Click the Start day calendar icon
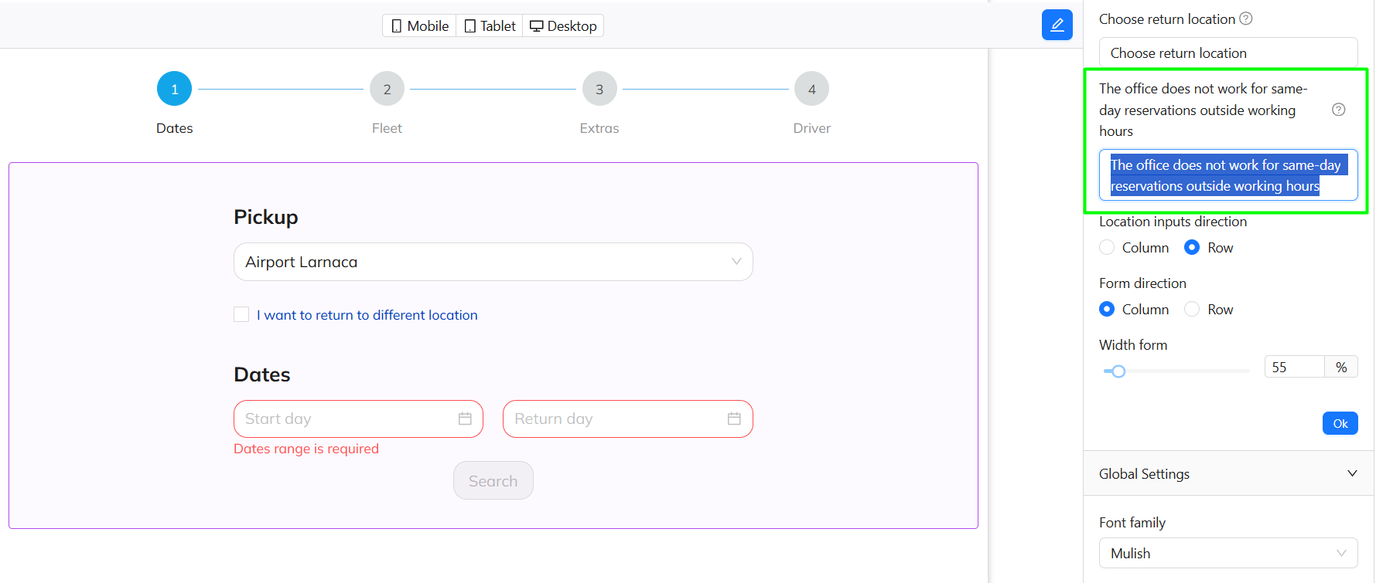Image resolution: width=1376 pixels, height=583 pixels. pos(465,419)
